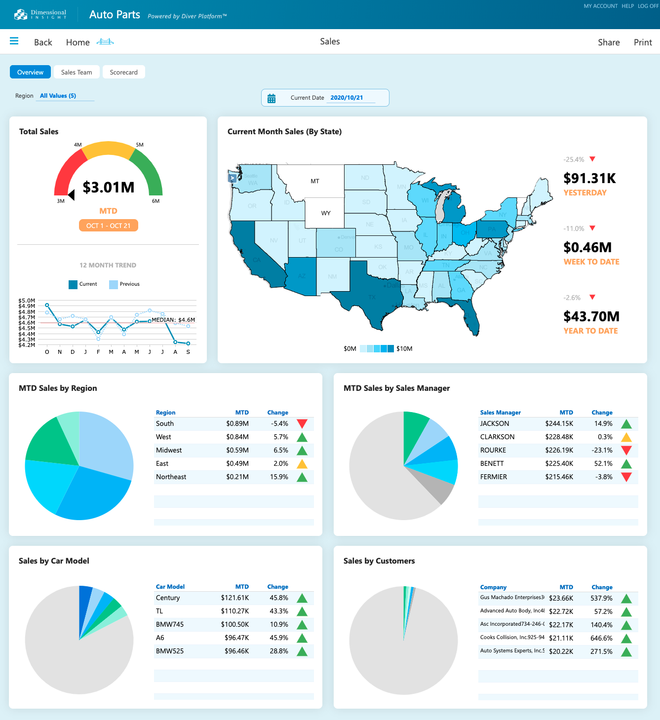660x720 pixels.
Task: Click the LOG OFF link
Action: click(648, 6)
